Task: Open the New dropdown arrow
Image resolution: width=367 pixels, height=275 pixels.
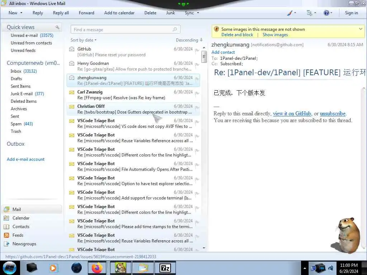Action: click(21, 13)
